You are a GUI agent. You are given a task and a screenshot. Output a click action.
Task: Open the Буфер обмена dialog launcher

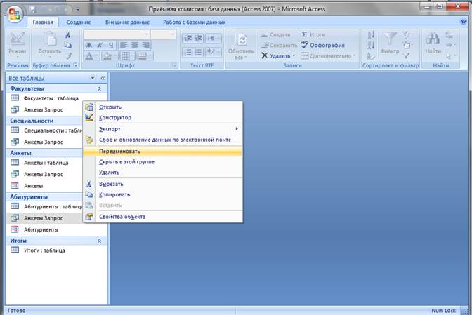(76, 65)
